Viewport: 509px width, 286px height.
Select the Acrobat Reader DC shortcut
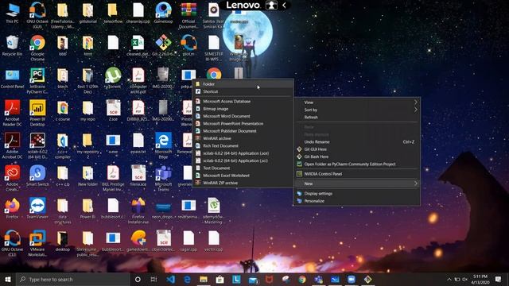tap(13, 113)
